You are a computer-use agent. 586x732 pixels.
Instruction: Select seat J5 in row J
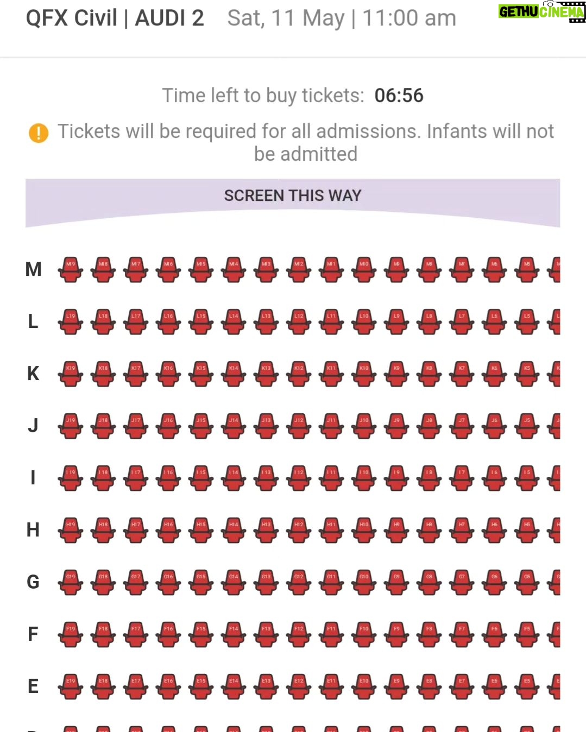[527, 426]
